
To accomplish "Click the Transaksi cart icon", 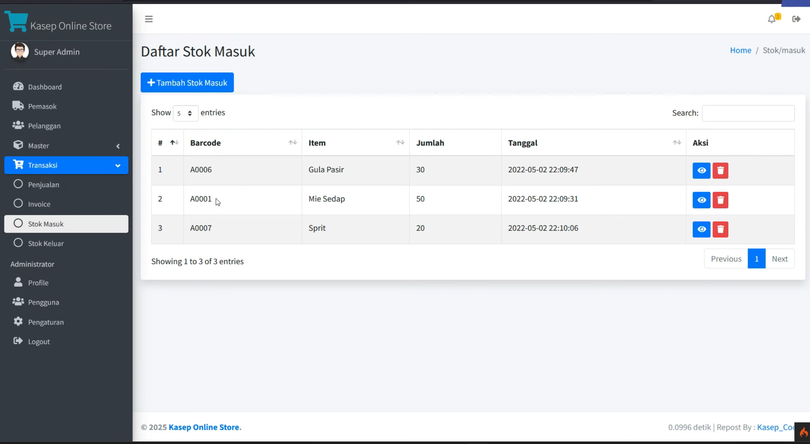I will click(18, 164).
